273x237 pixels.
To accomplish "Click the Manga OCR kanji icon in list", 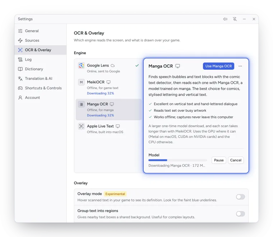I will point(81,104).
